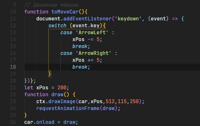The height and width of the screenshot is (126, 200).
Task: Click the draw function name on line 22
Action: point(57,94)
